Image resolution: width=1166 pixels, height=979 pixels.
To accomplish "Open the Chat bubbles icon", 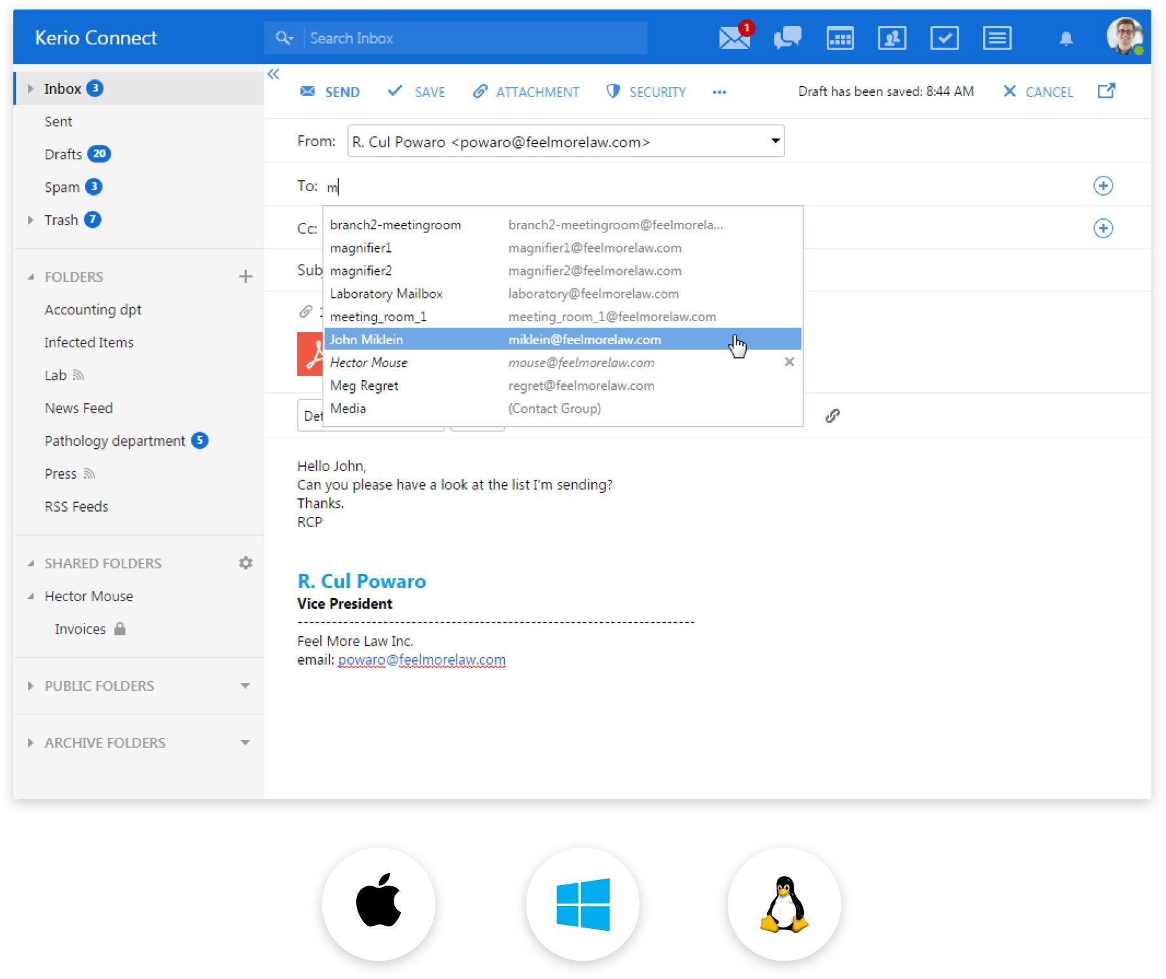I will 787,38.
